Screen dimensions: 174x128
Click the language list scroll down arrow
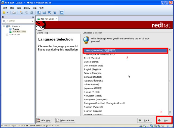170,114
